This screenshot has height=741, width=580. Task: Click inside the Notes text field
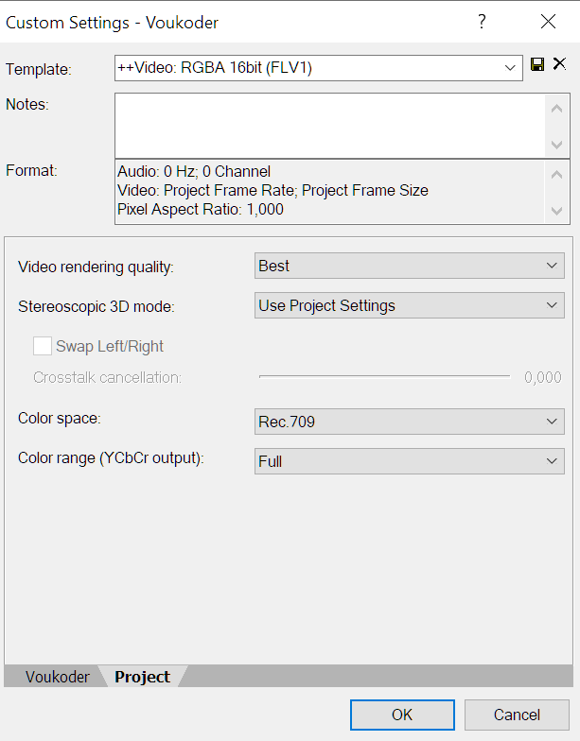click(329, 126)
